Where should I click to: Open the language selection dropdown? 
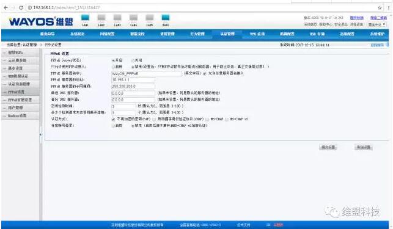point(376,24)
